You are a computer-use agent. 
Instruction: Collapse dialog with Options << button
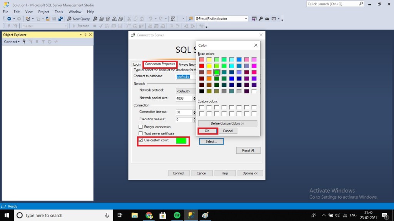[250, 173]
